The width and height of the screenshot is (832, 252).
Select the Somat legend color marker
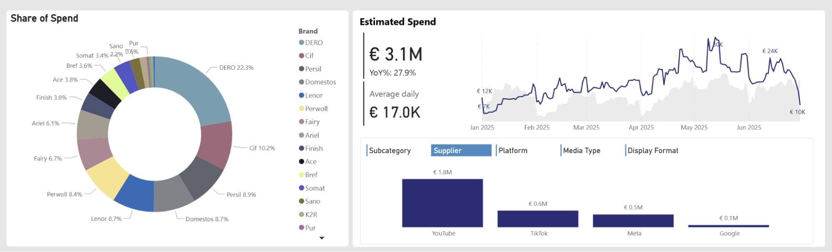301,188
